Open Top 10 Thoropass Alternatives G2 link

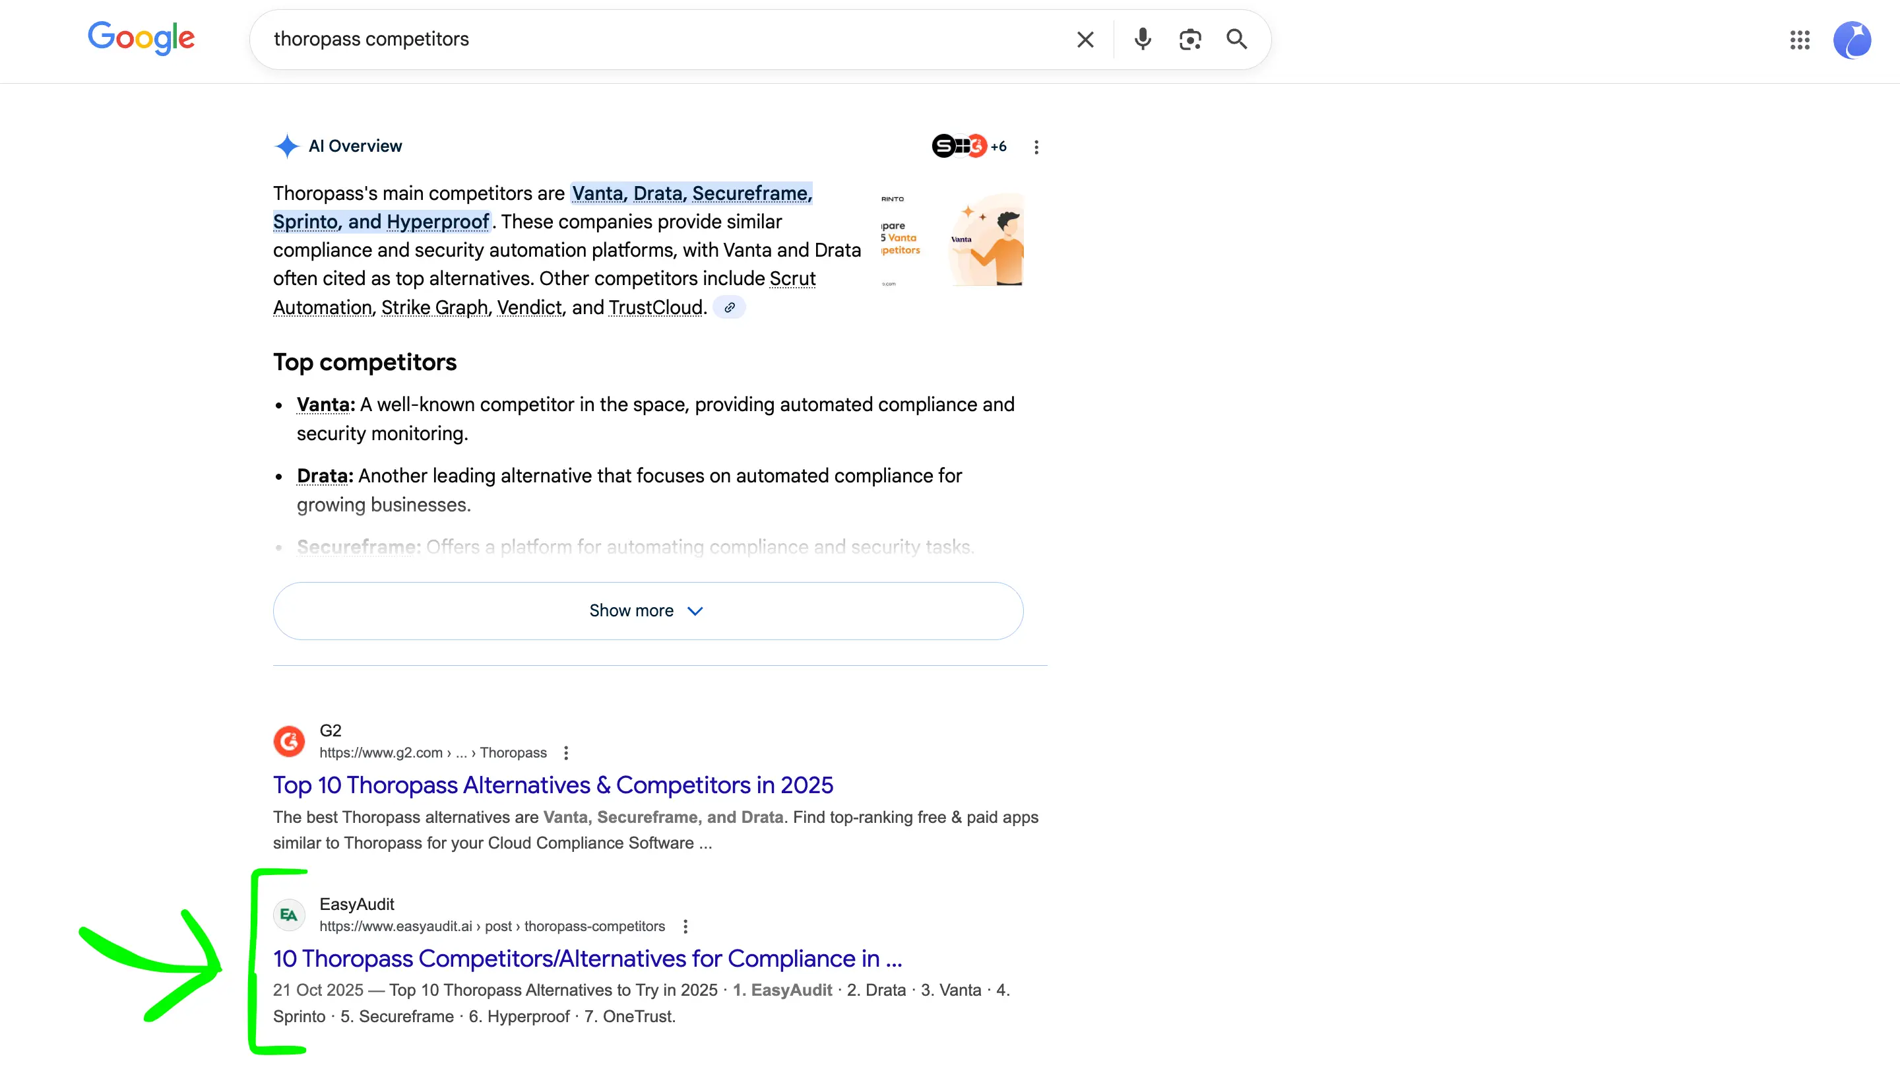point(552,784)
